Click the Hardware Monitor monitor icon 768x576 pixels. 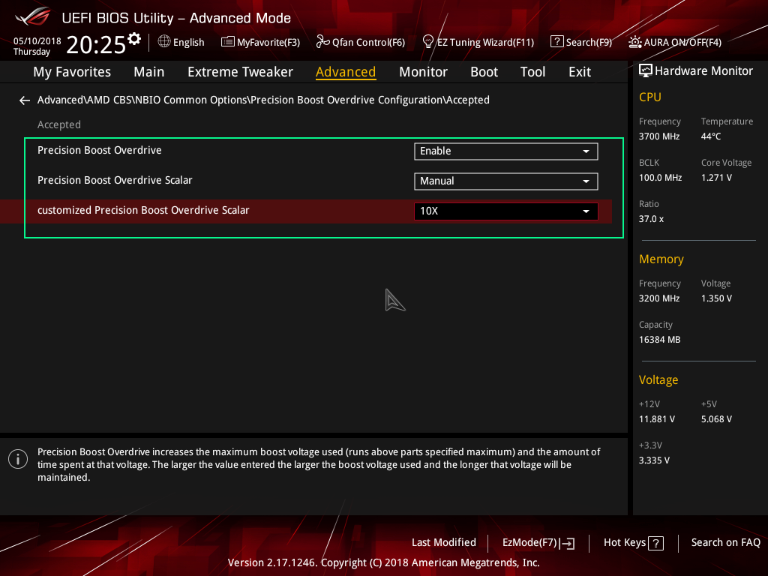646,70
